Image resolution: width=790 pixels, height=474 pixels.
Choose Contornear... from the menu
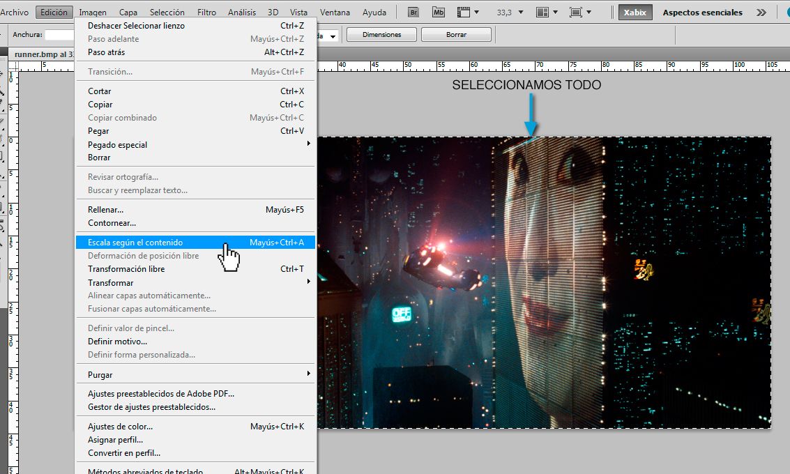(x=195, y=223)
